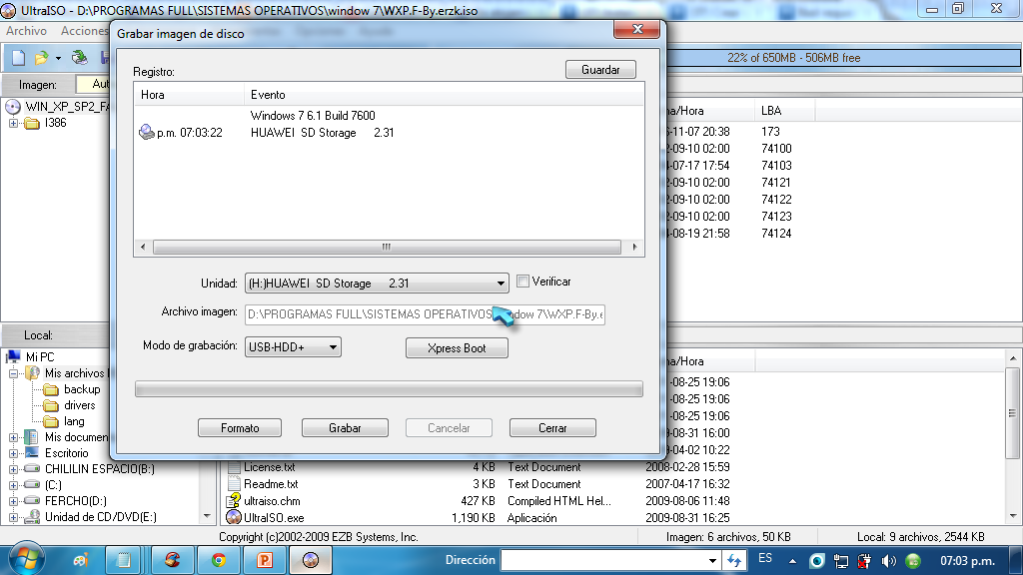Click the Open file folder toolbar icon
1023x575 pixels.
42,58
